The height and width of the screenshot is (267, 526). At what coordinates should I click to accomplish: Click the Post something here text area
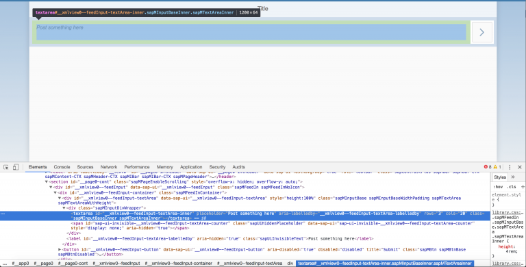[x=251, y=32]
